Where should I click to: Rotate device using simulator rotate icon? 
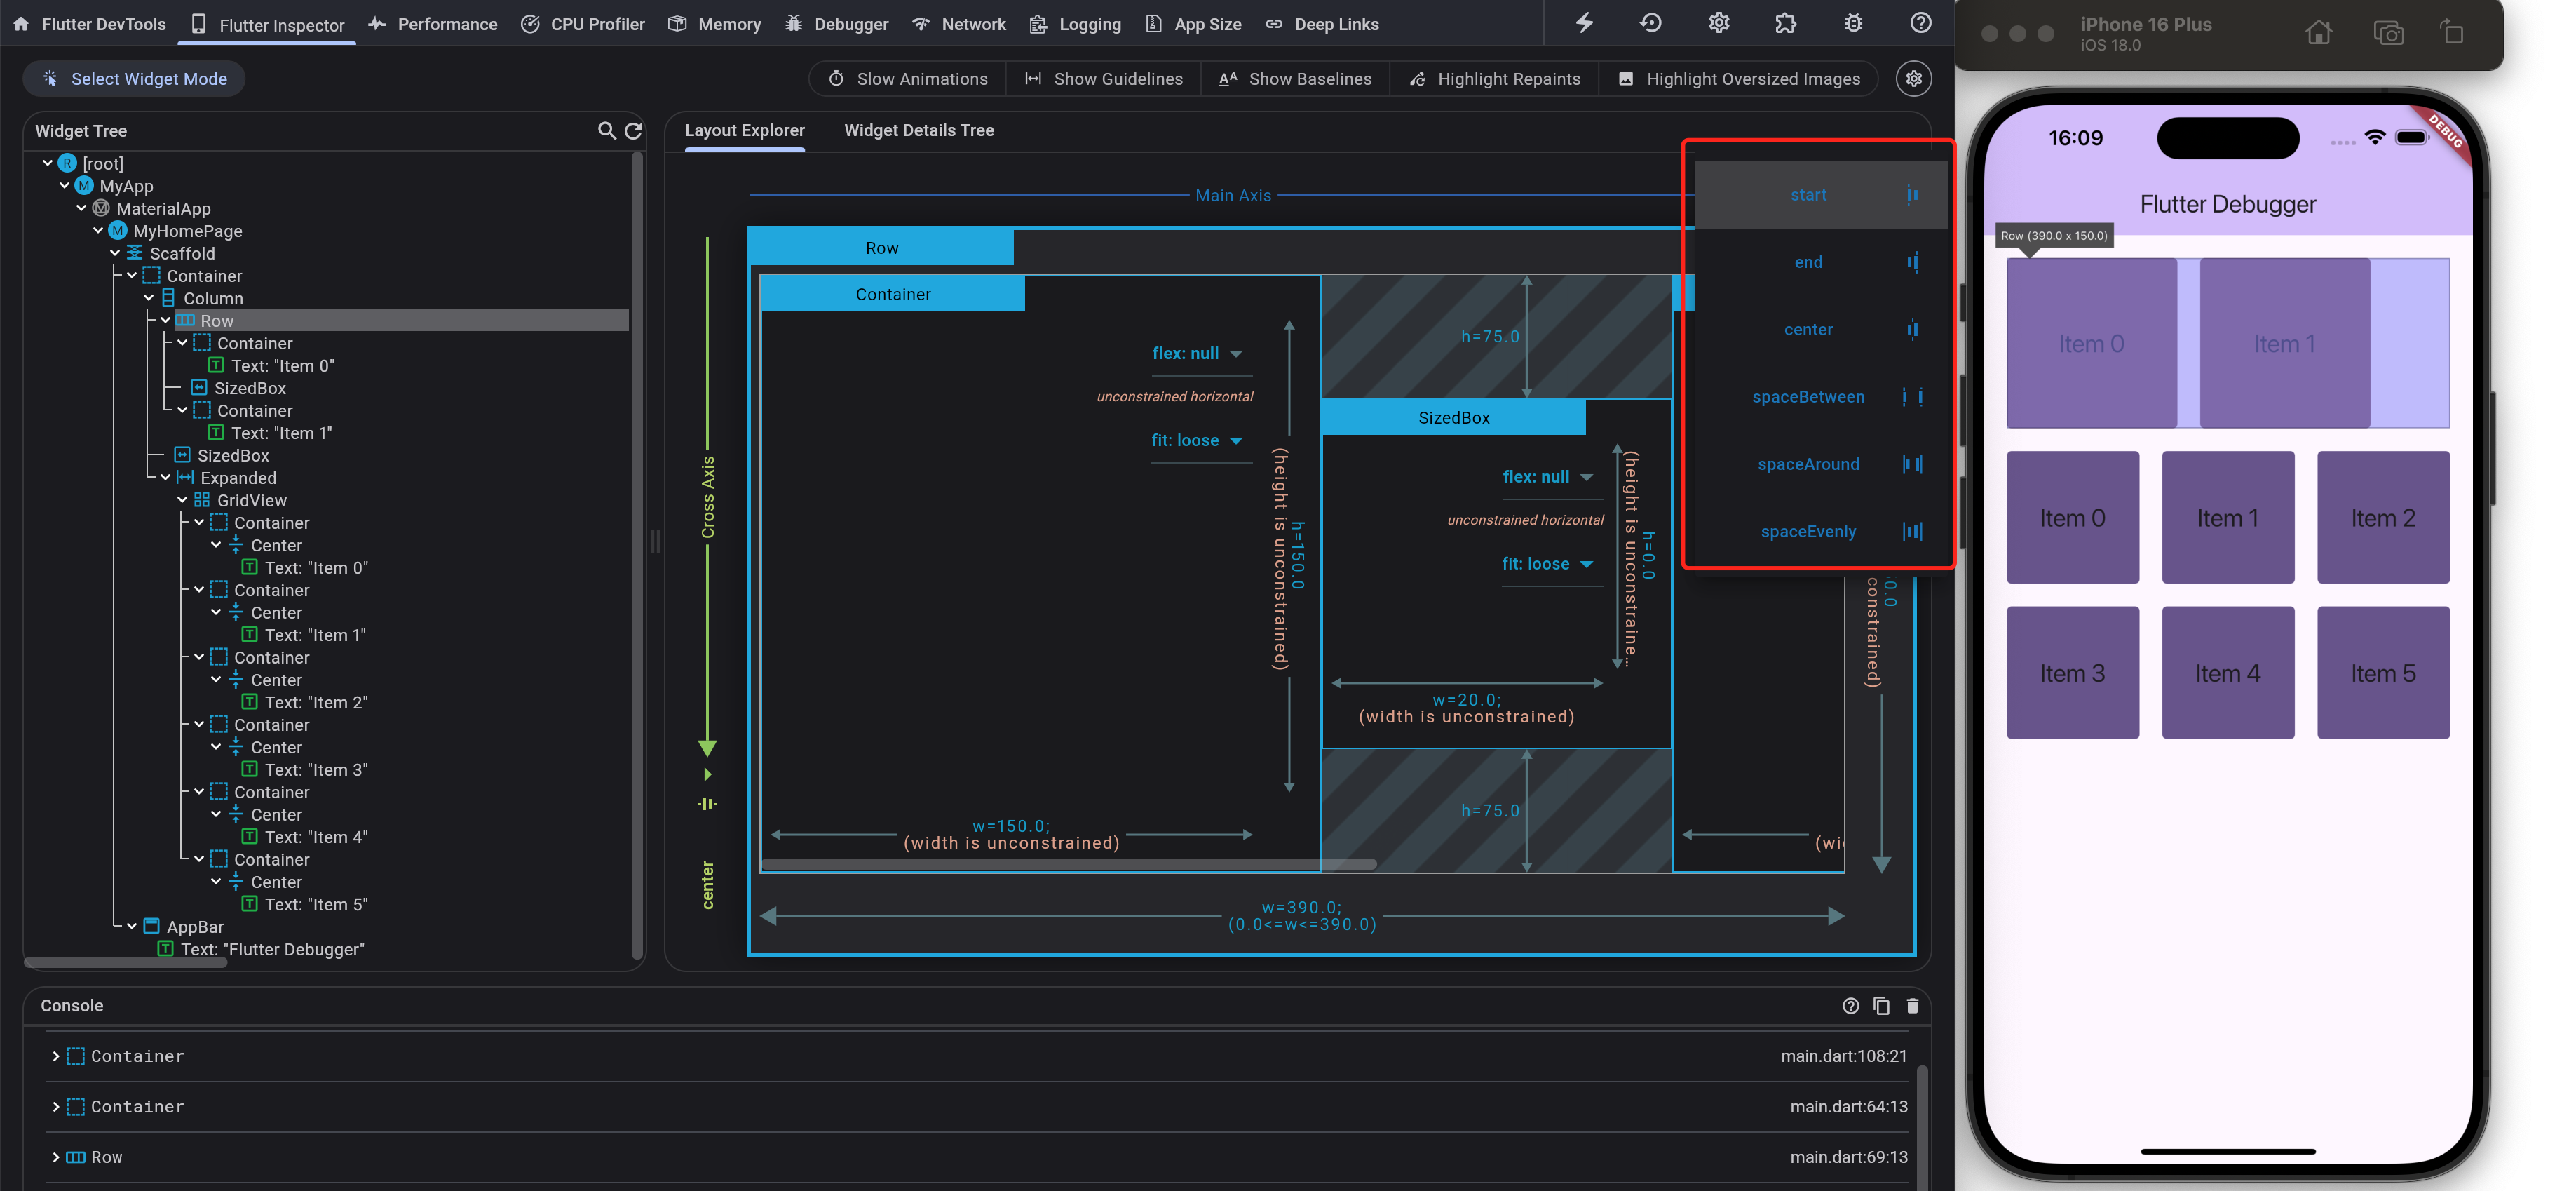coord(2452,33)
